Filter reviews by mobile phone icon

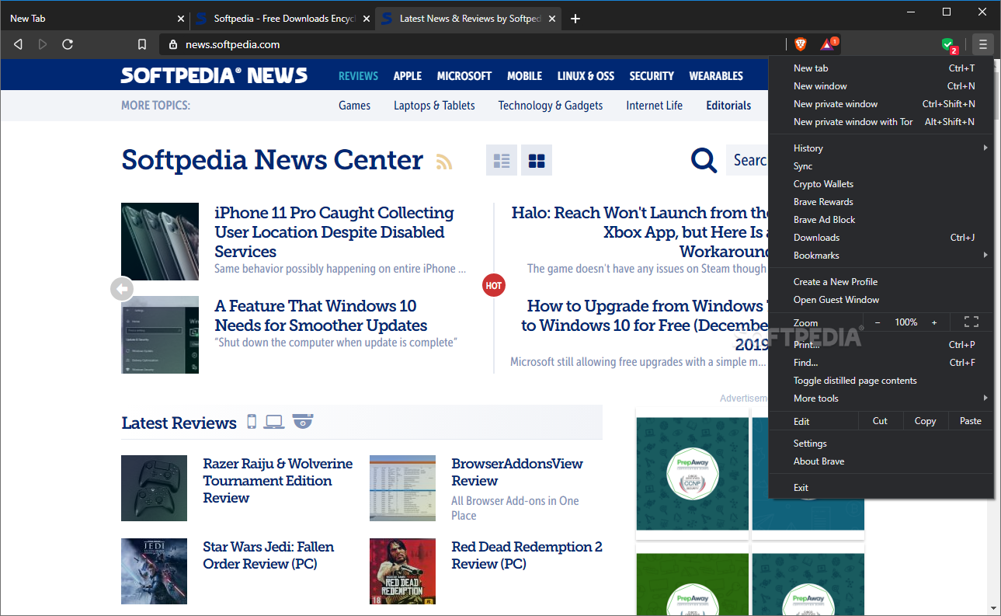pyautogui.click(x=252, y=422)
